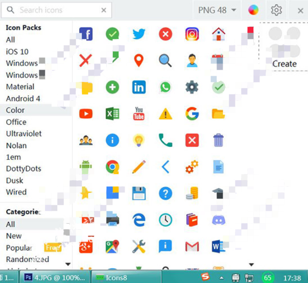Choose the light bulb idea icon
Image resolution: width=308 pixels, height=283 pixels.
139,140
